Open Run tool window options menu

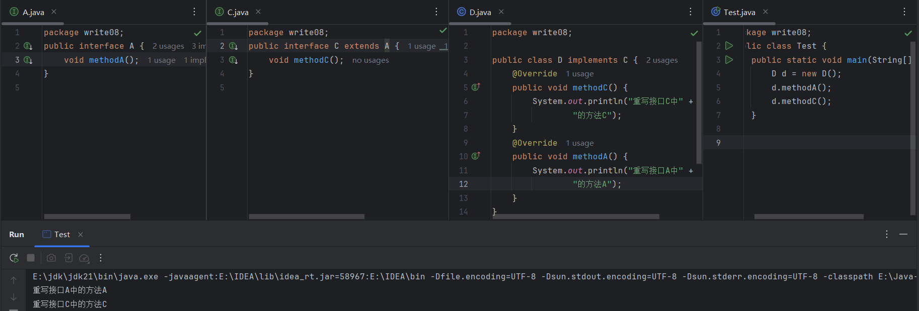887,234
